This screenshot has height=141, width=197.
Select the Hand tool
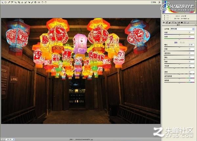[5, 2]
